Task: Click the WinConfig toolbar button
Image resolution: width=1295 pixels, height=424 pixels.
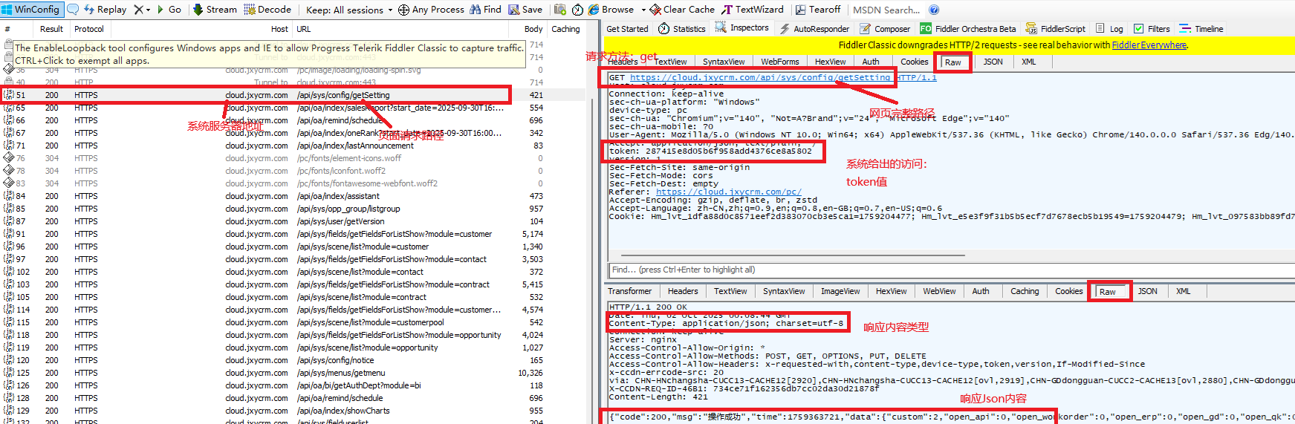Action: [31, 10]
